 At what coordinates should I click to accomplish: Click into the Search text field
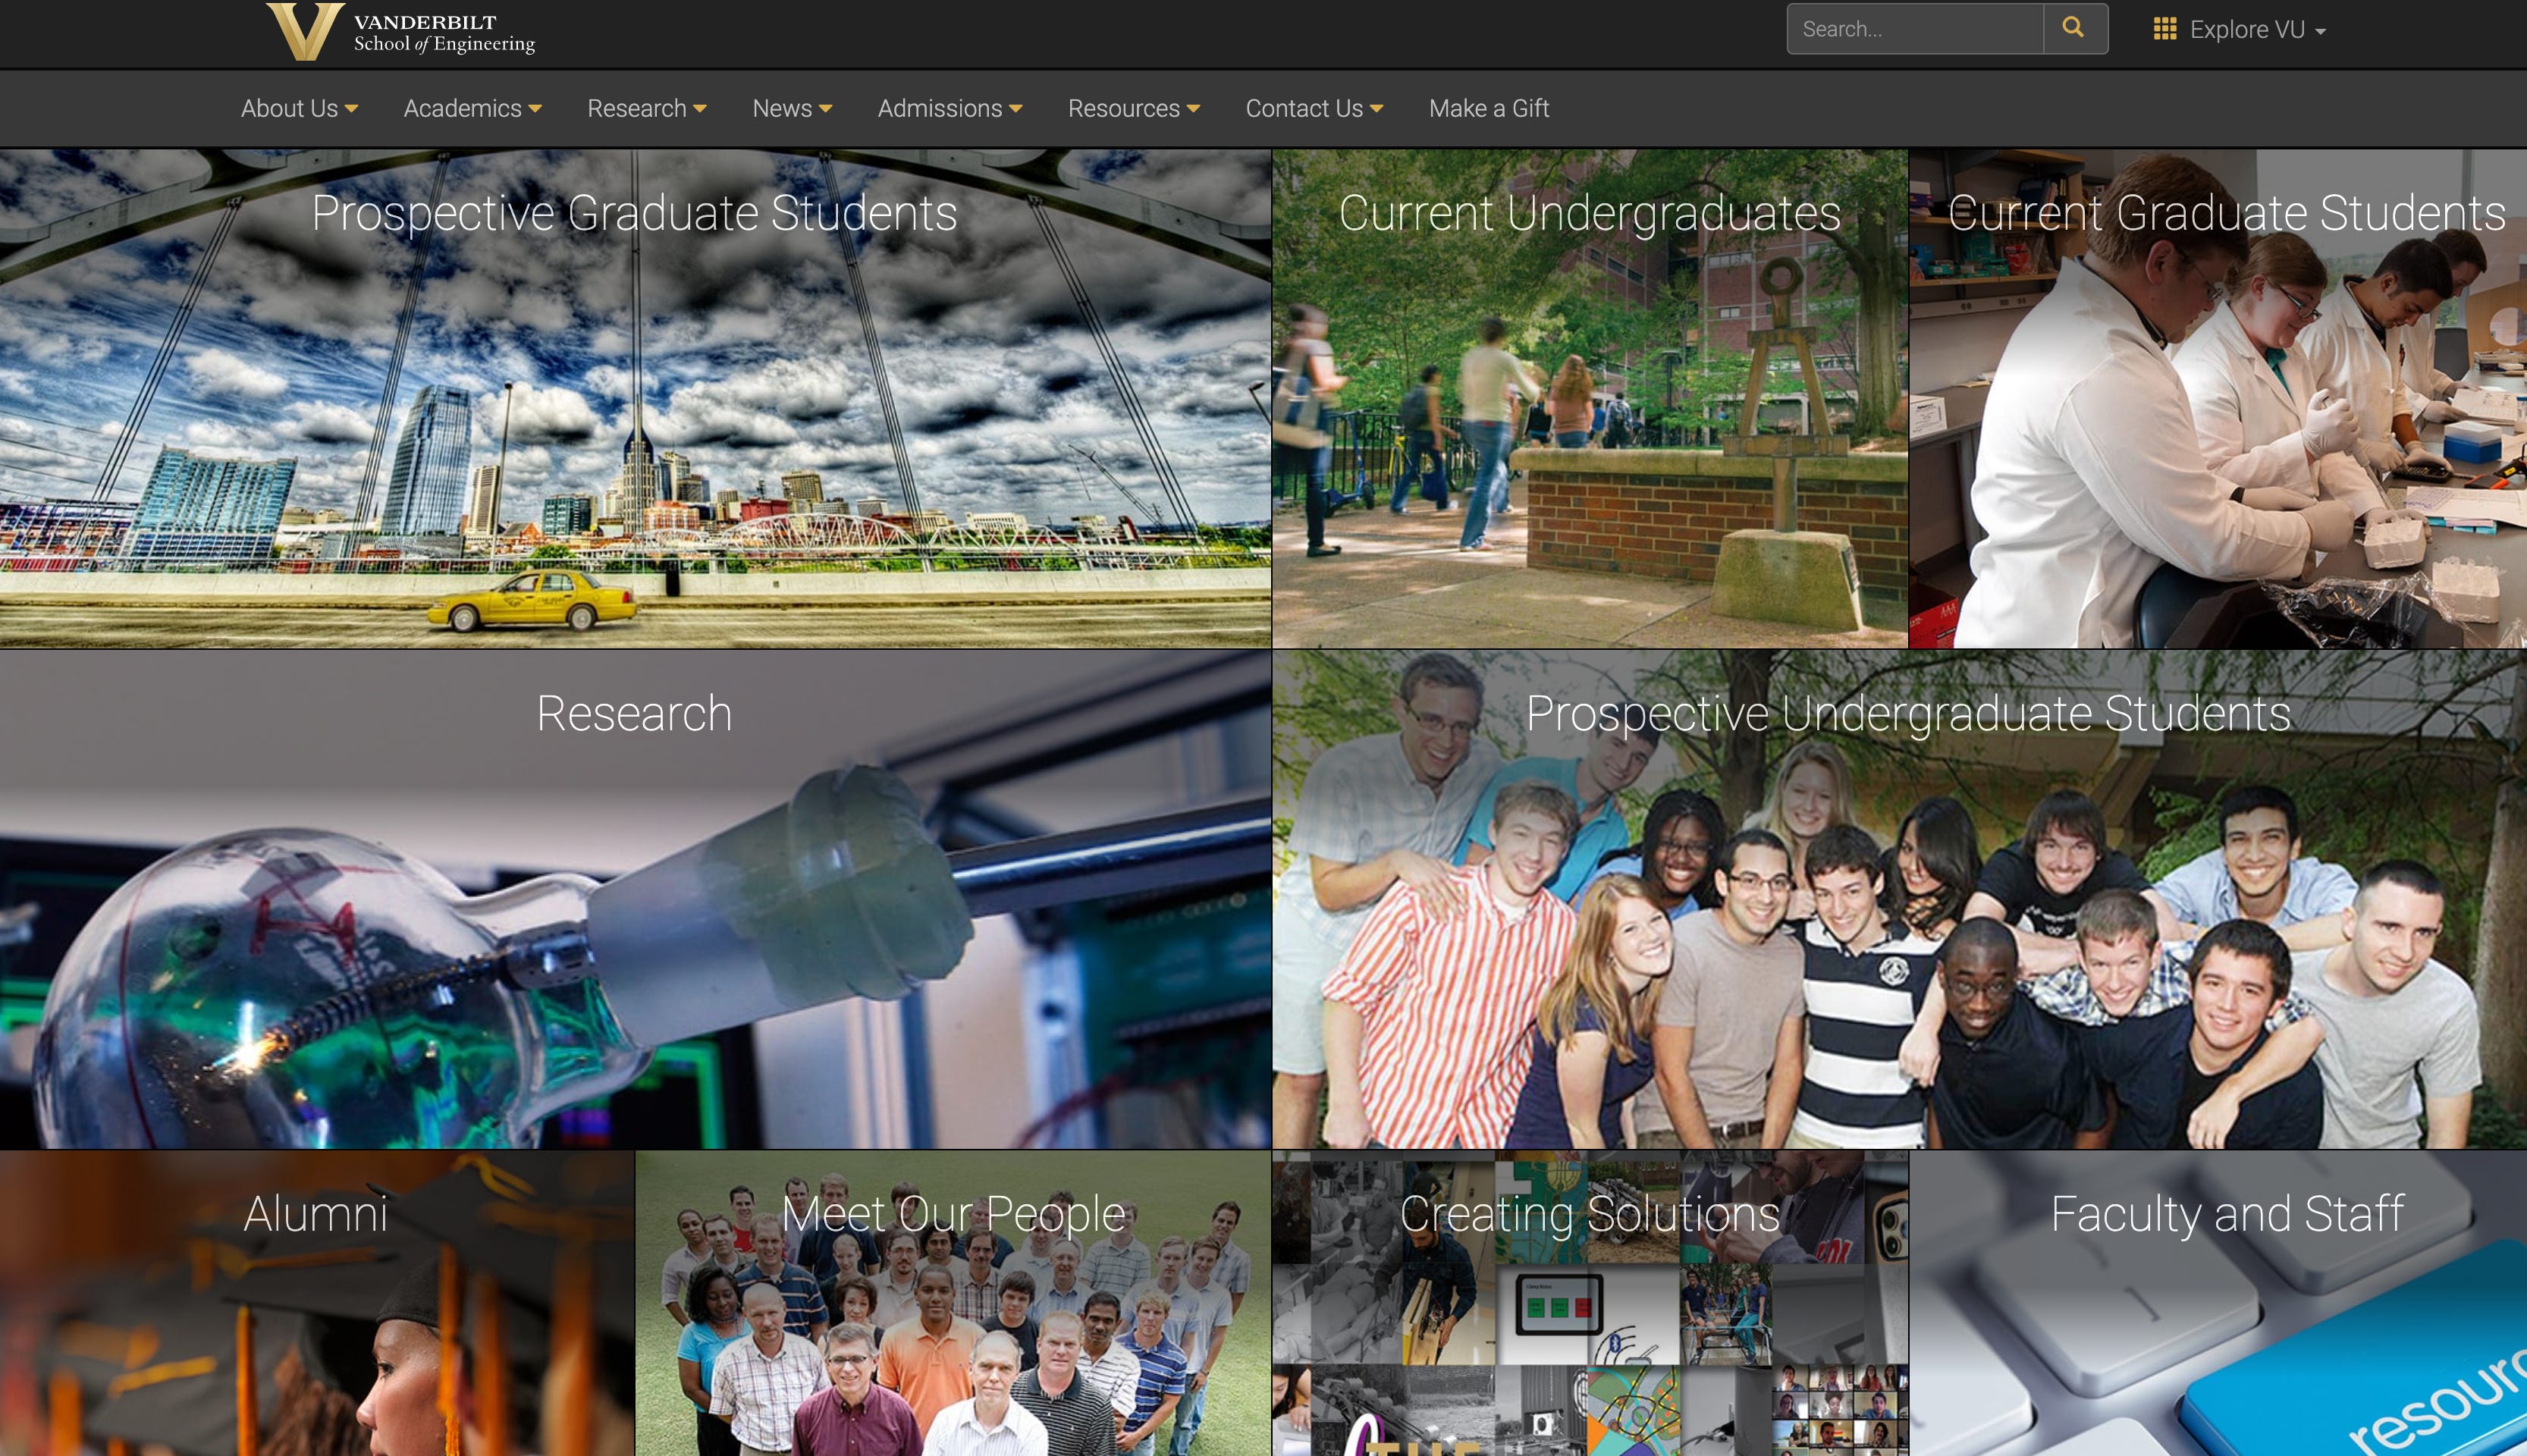pyautogui.click(x=1914, y=29)
